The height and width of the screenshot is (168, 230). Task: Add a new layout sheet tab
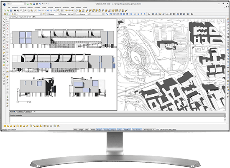point(34,112)
